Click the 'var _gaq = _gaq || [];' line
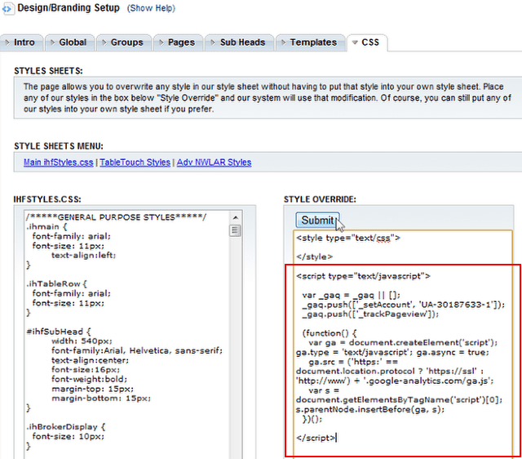The image size is (522, 459). (352, 296)
